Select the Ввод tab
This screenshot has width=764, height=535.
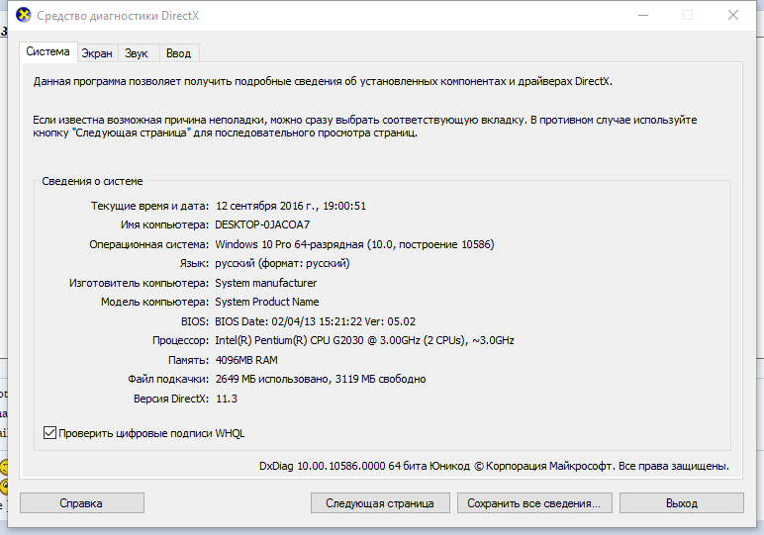click(178, 53)
